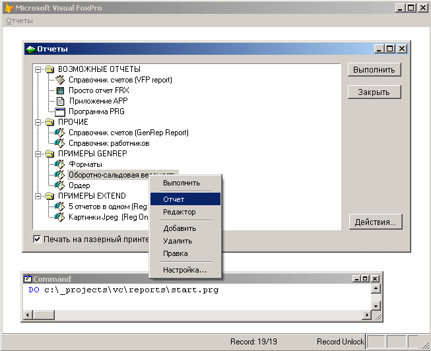
Task: Click the ПРИМЕРЫ EXTEND group label
Action: [x=92, y=196]
